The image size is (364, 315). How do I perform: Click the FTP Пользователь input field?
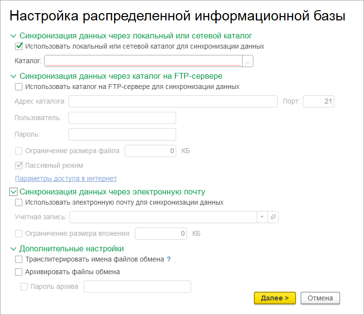[122, 118]
